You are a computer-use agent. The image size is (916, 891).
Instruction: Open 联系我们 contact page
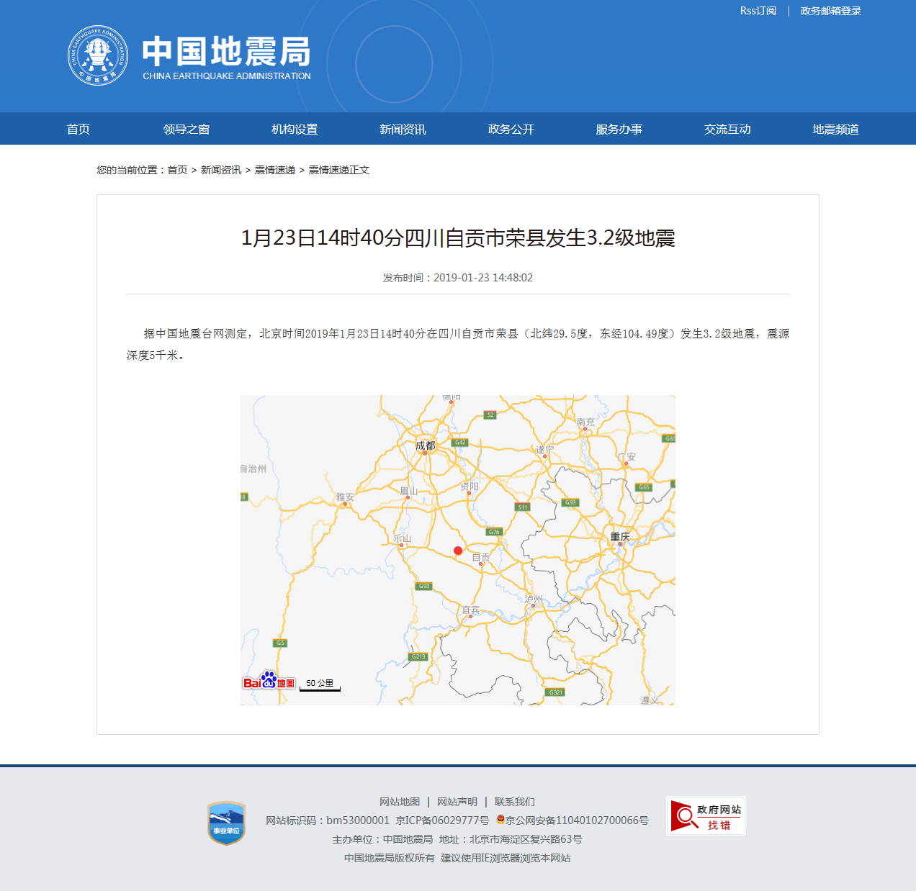[515, 801]
